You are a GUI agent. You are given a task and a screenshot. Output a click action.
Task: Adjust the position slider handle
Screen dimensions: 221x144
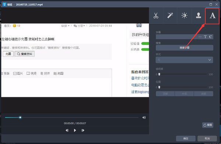click(x=159, y=87)
